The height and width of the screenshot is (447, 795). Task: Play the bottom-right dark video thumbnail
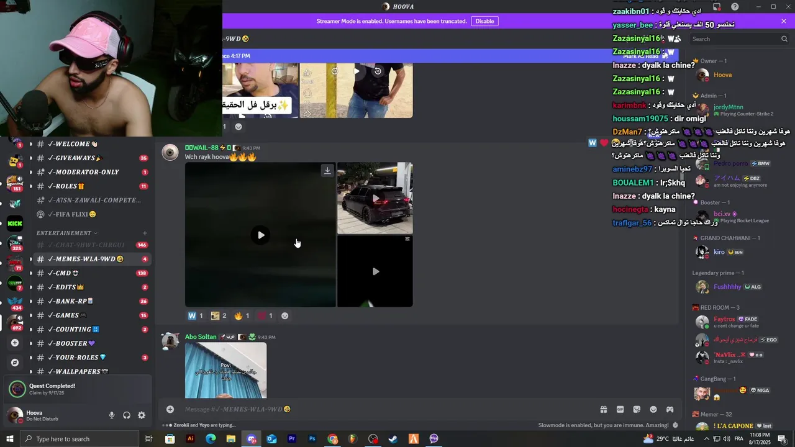tap(375, 271)
